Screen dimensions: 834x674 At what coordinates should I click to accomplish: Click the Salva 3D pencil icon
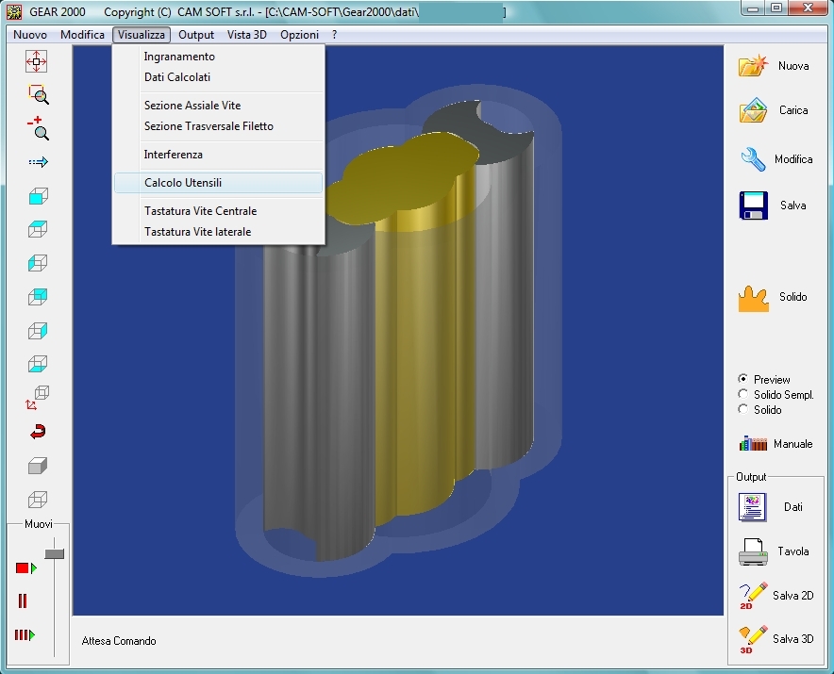point(753,639)
